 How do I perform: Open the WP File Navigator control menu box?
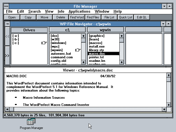click(7, 24)
